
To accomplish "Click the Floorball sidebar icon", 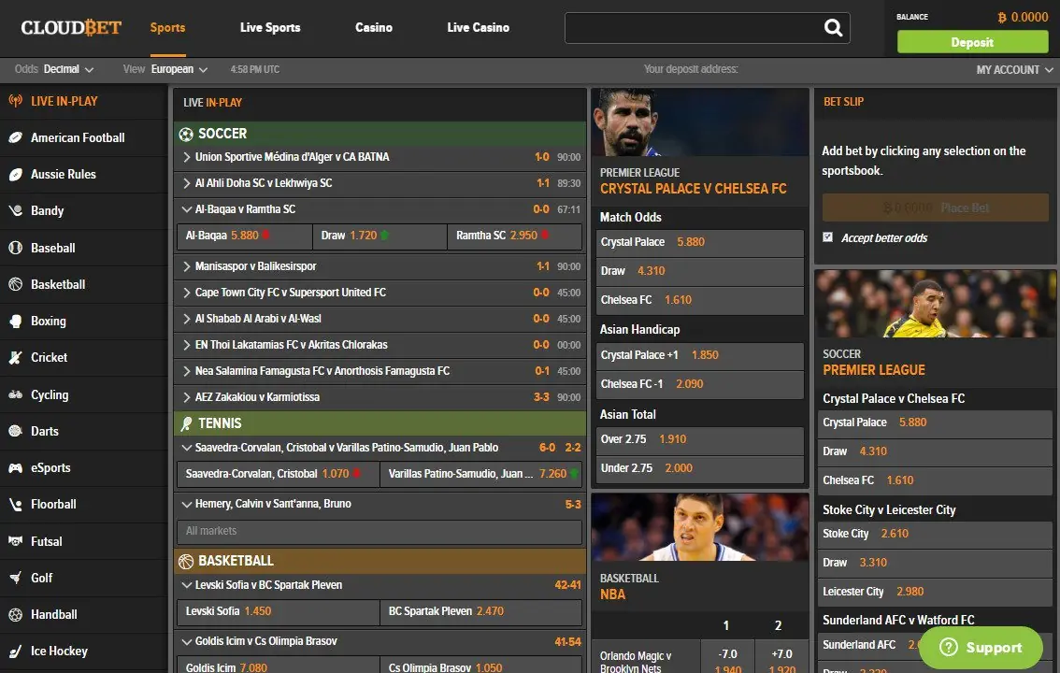I will tap(16, 504).
